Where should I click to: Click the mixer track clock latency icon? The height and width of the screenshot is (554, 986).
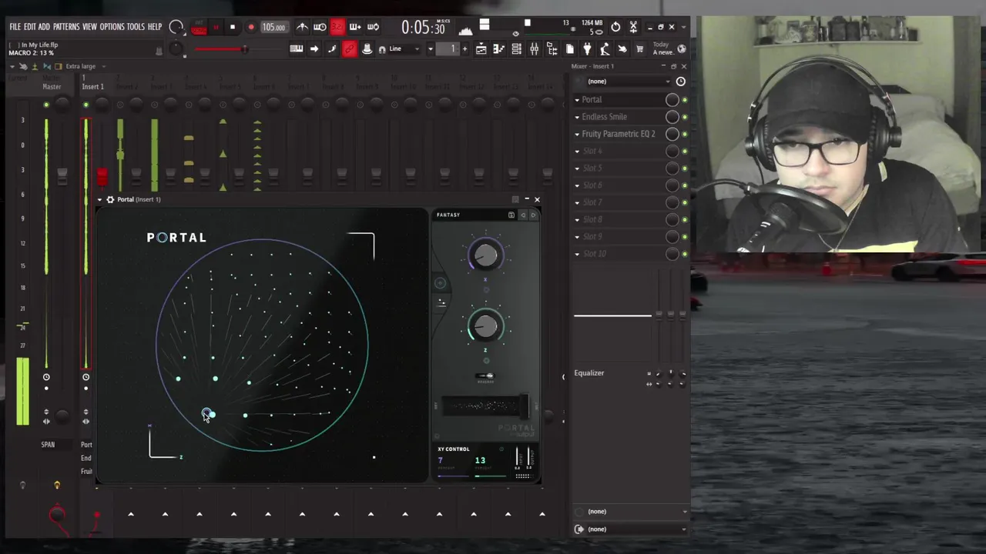pyautogui.click(x=680, y=81)
